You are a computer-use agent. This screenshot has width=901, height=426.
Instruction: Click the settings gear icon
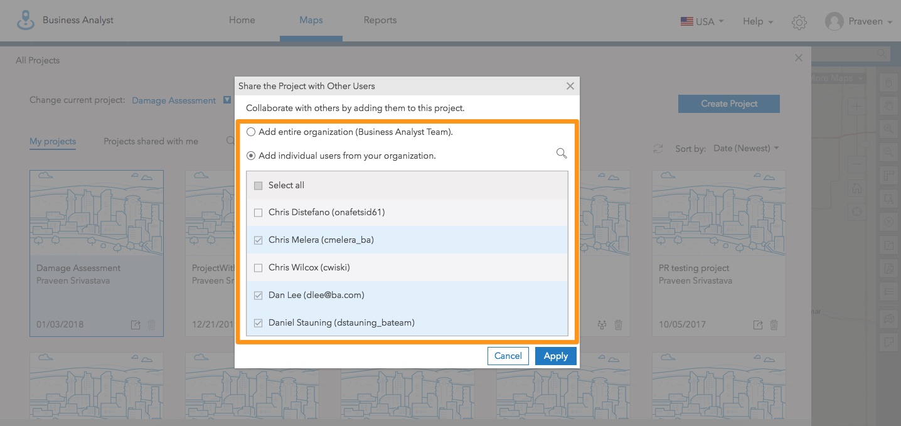pos(799,23)
